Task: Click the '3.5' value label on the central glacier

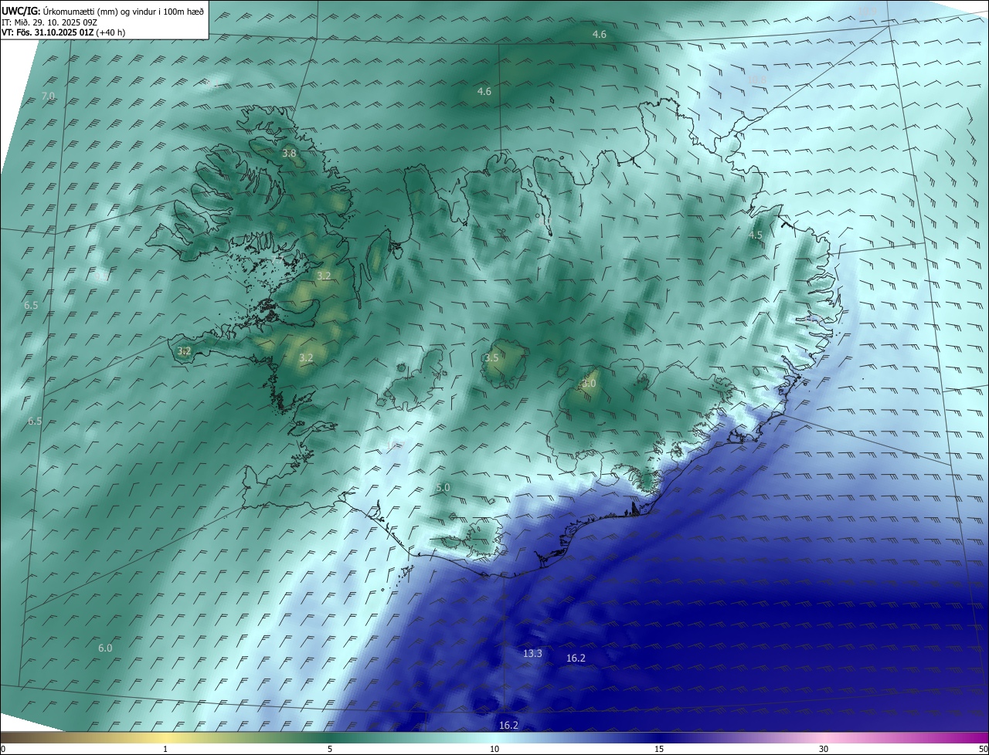Action: (491, 358)
